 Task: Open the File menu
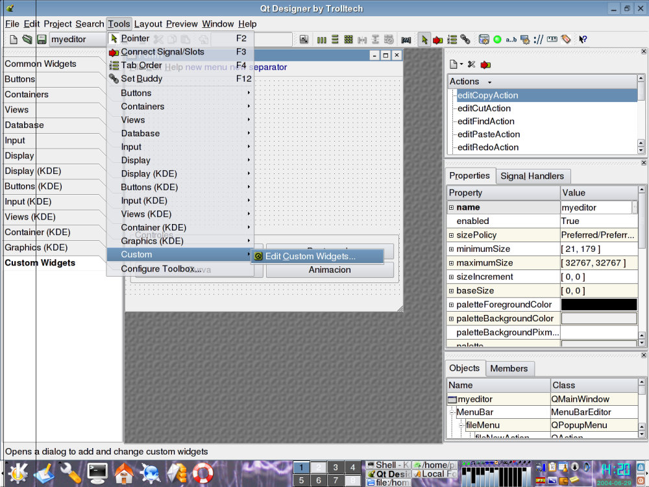tap(12, 24)
